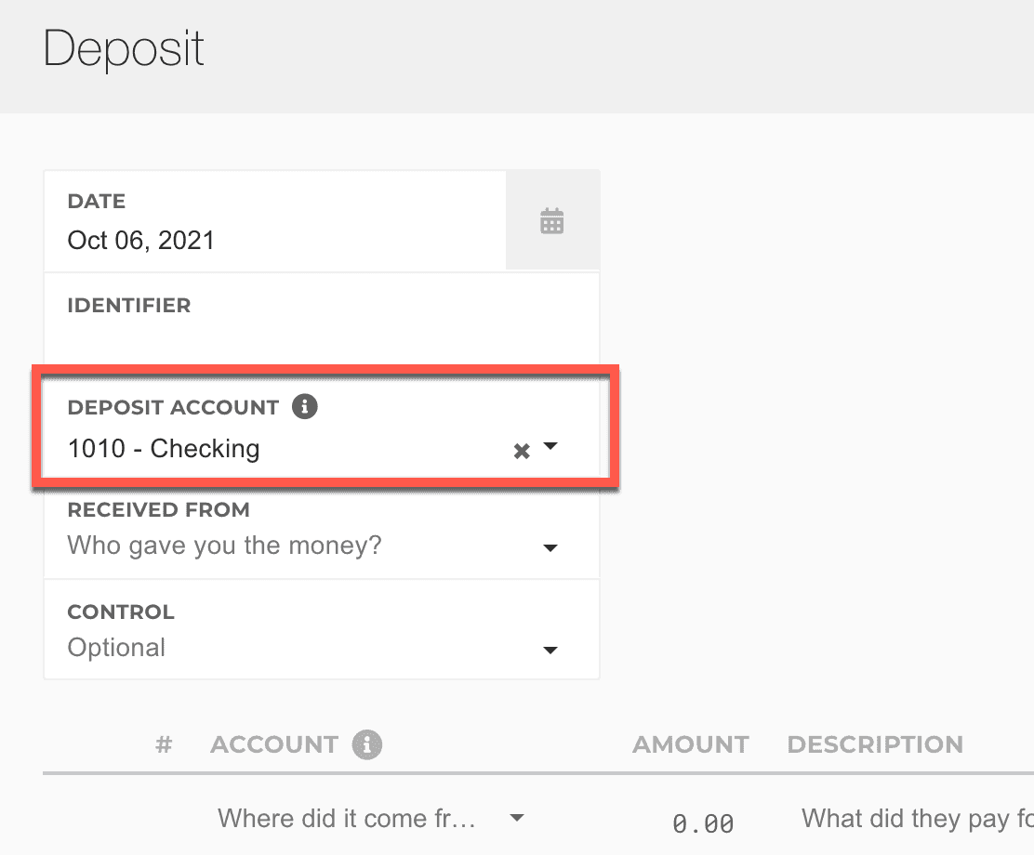This screenshot has width=1034, height=855.
Task: Click the 'Where did it come from' field
Action: click(x=347, y=819)
